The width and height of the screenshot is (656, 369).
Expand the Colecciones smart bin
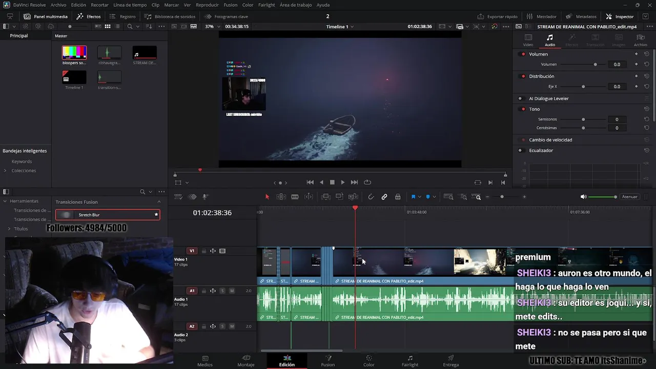pyautogui.click(x=5, y=171)
